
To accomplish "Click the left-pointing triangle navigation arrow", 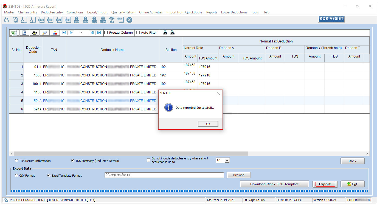I will (x=92, y=33).
